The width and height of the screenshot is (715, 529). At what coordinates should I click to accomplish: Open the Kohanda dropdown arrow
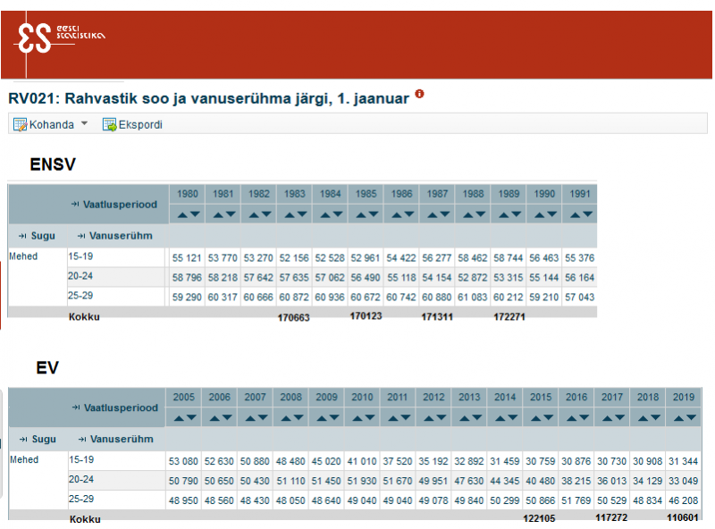click(85, 123)
